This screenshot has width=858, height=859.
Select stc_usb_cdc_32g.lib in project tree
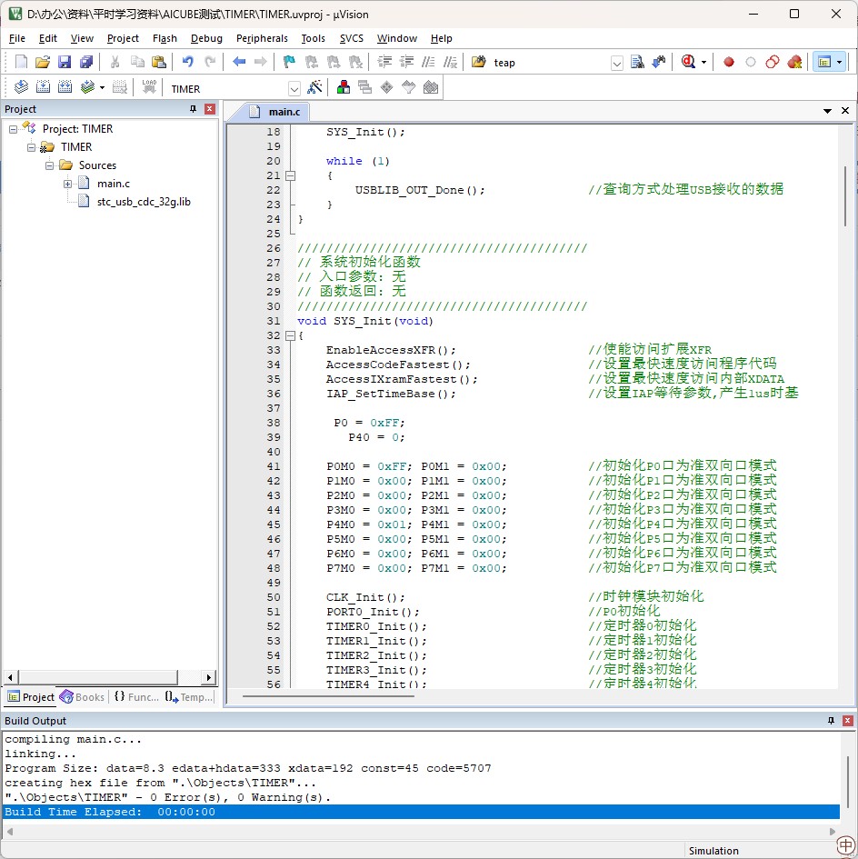tap(144, 202)
